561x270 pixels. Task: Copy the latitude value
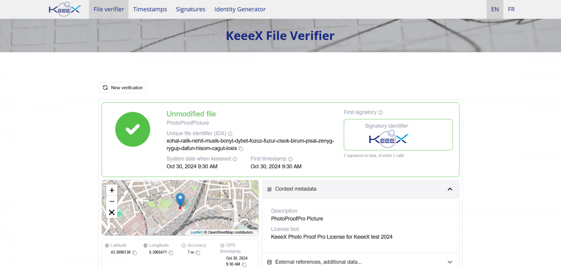(x=135, y=253)
